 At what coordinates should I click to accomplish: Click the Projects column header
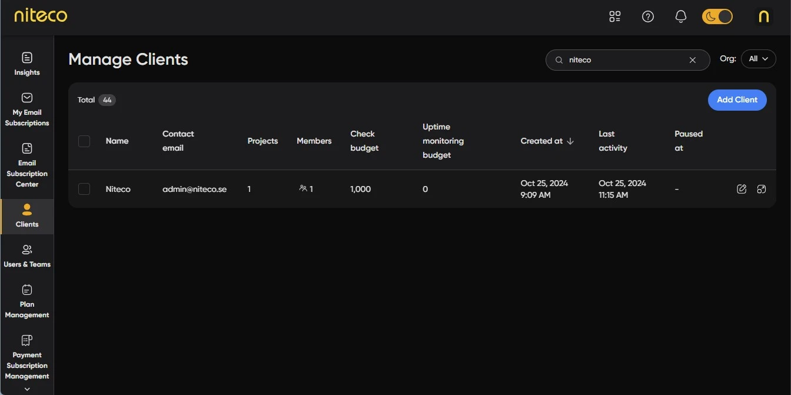pyautogui.click(x=262, y=141)
